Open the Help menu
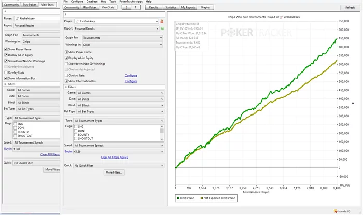 point(149,2)
